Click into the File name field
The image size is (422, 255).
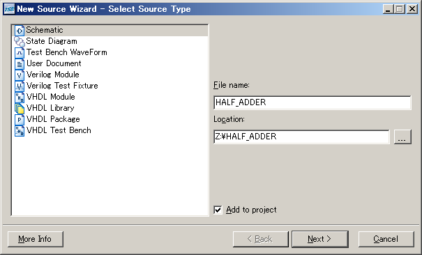coord(312,102)
